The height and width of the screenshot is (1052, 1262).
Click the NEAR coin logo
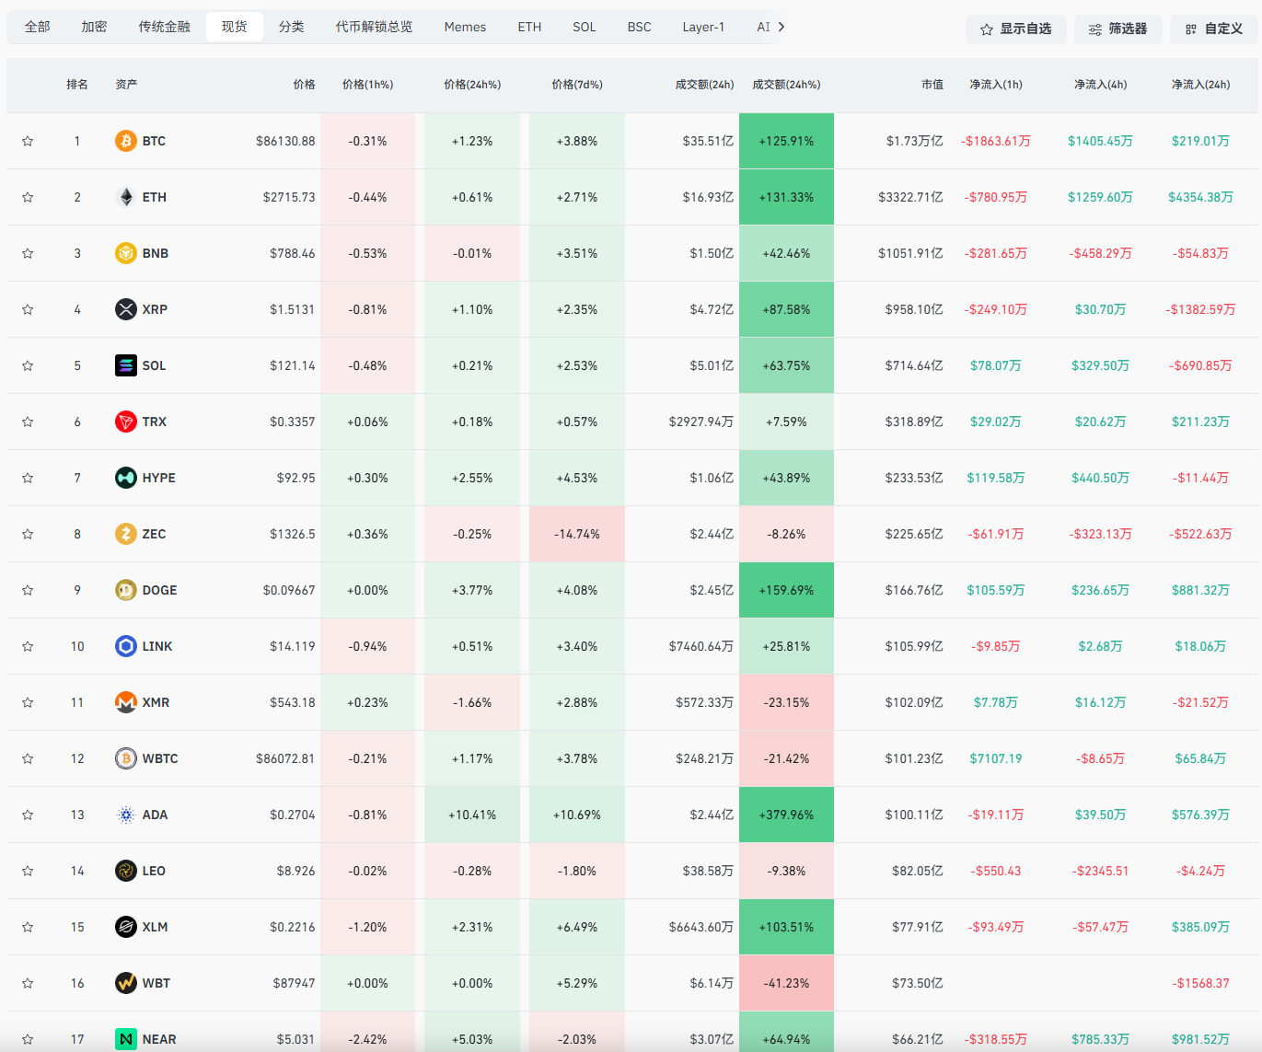[126, 1039]
